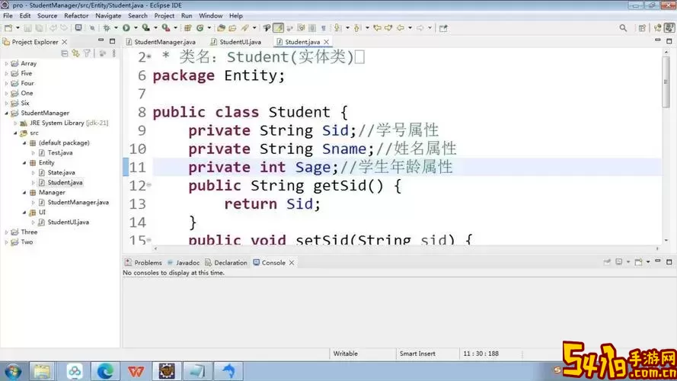This screenshot has width=677, height=381.
Task: Click the New file toolbar icon
Action: point(8,28)
